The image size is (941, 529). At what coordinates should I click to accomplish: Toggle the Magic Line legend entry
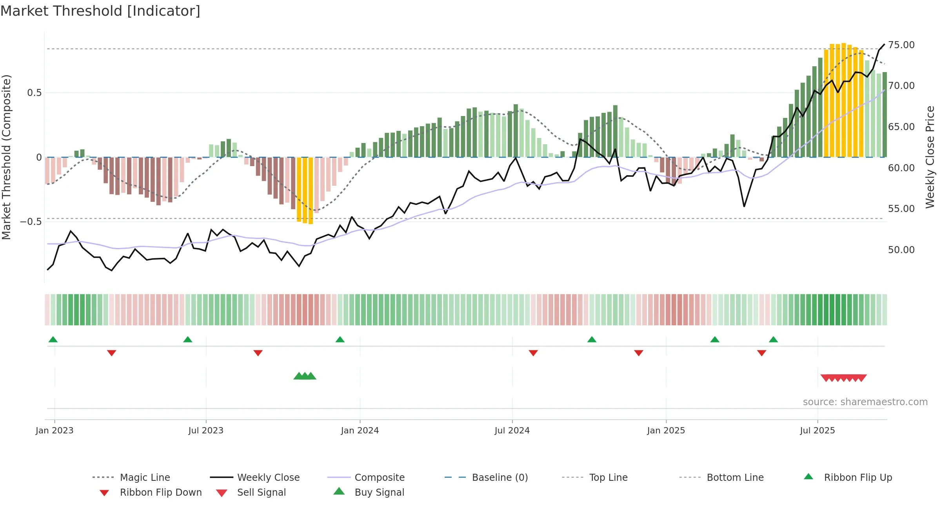[x=131, y=477]
